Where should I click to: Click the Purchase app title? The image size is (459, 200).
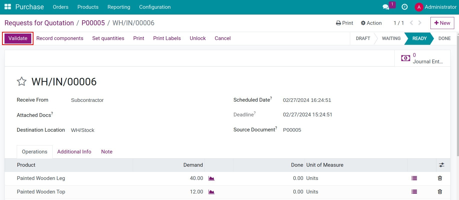point(30,7)
